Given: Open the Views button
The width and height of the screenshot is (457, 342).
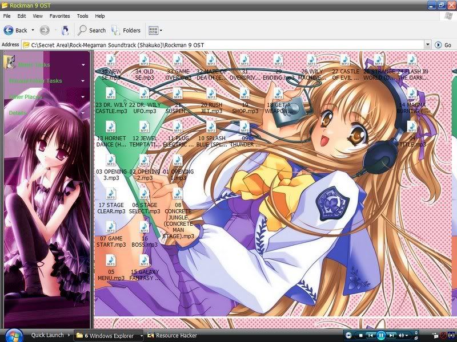Looking at the screenshot, I should pos(153,30).
